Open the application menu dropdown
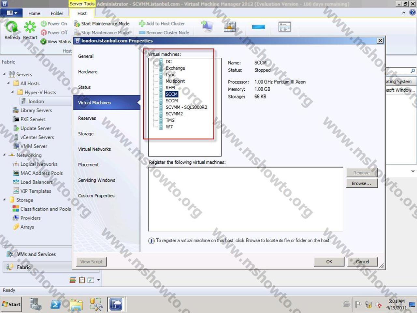This screenshot has width=417, height=313. pos(12,13)
